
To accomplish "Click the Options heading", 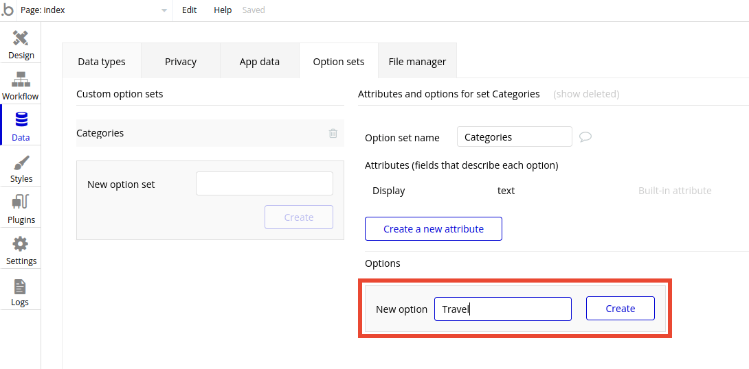I will point(382,263).
